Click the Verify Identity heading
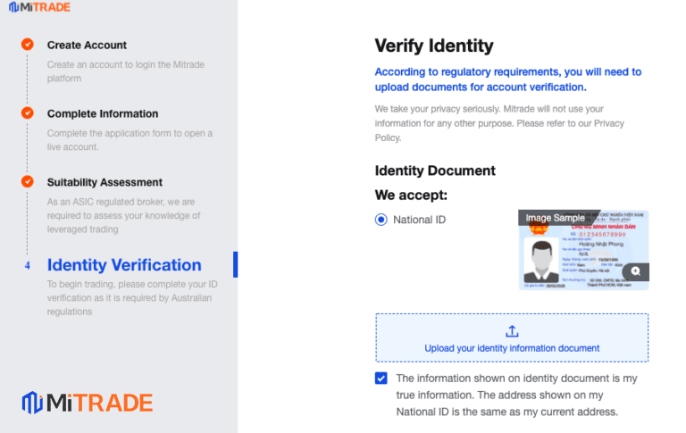 tap(434, 46)
